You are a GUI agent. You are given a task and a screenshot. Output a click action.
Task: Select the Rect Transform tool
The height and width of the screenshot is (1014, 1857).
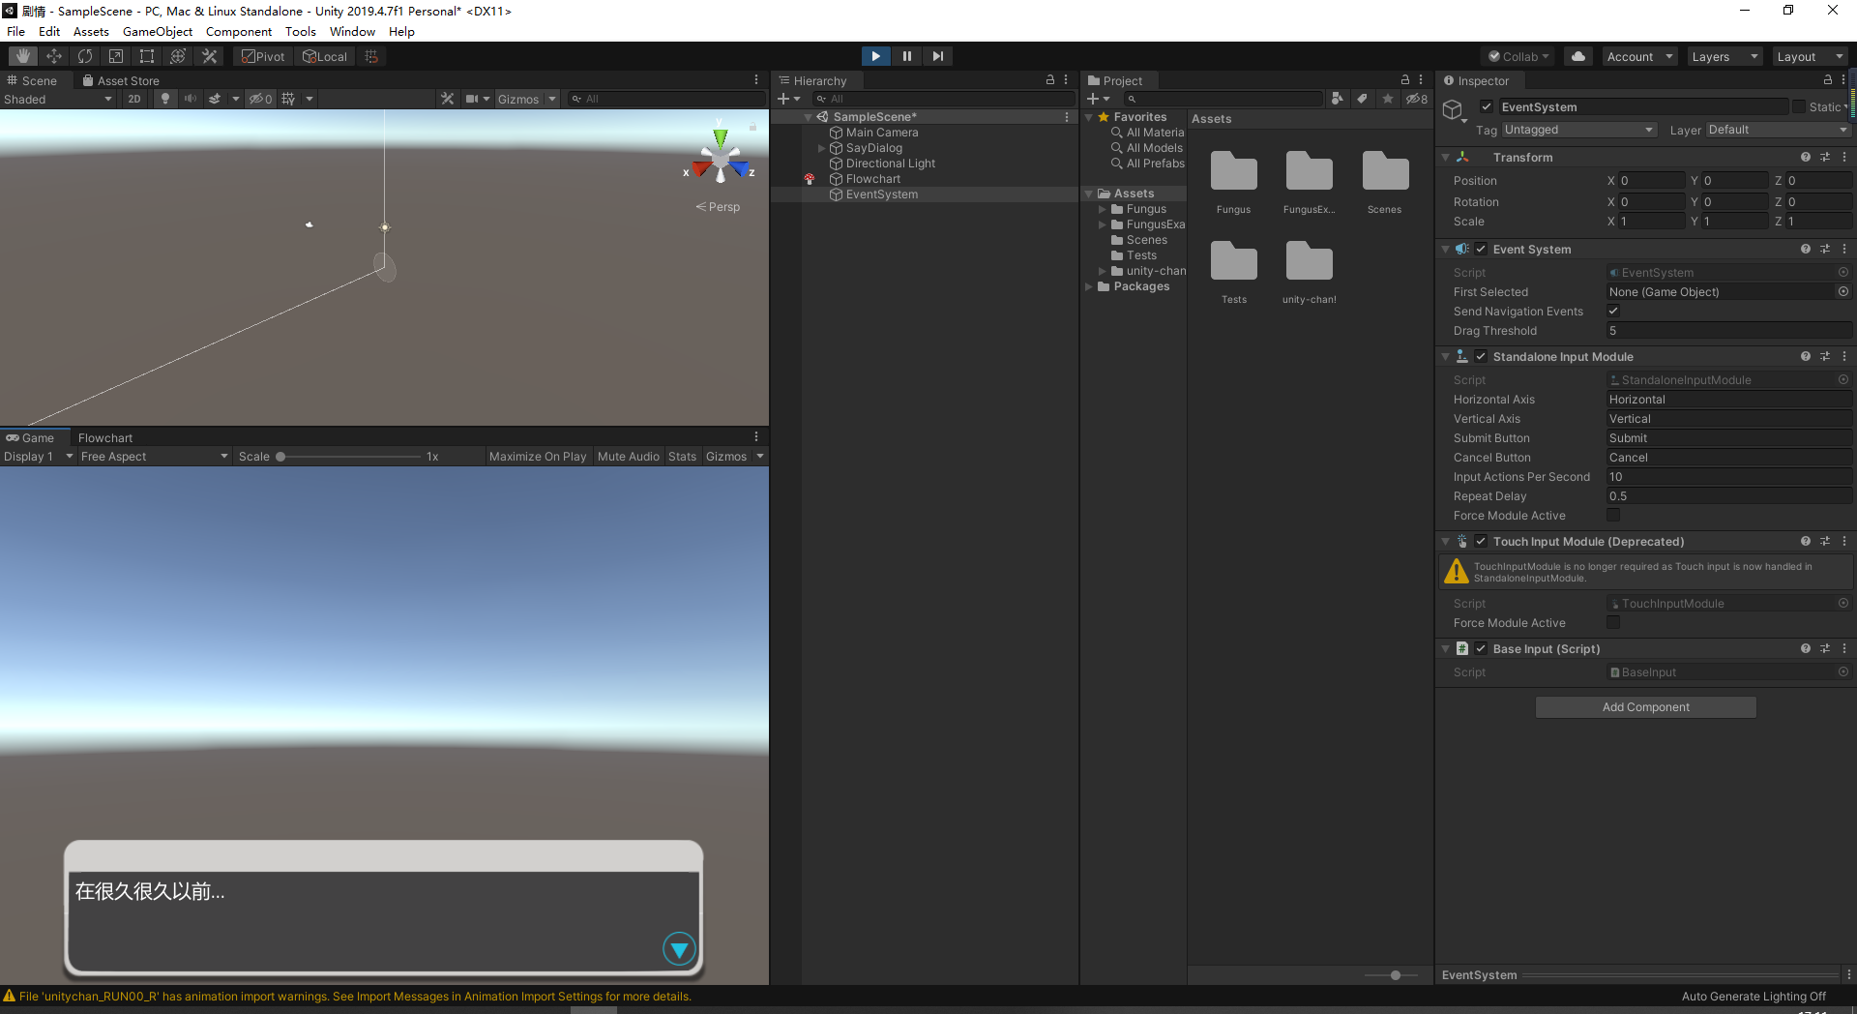tap(147, 55)
